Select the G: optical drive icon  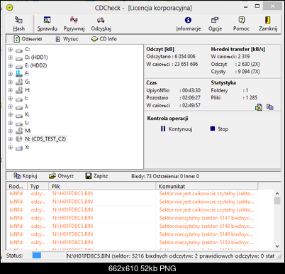[19, 82]
